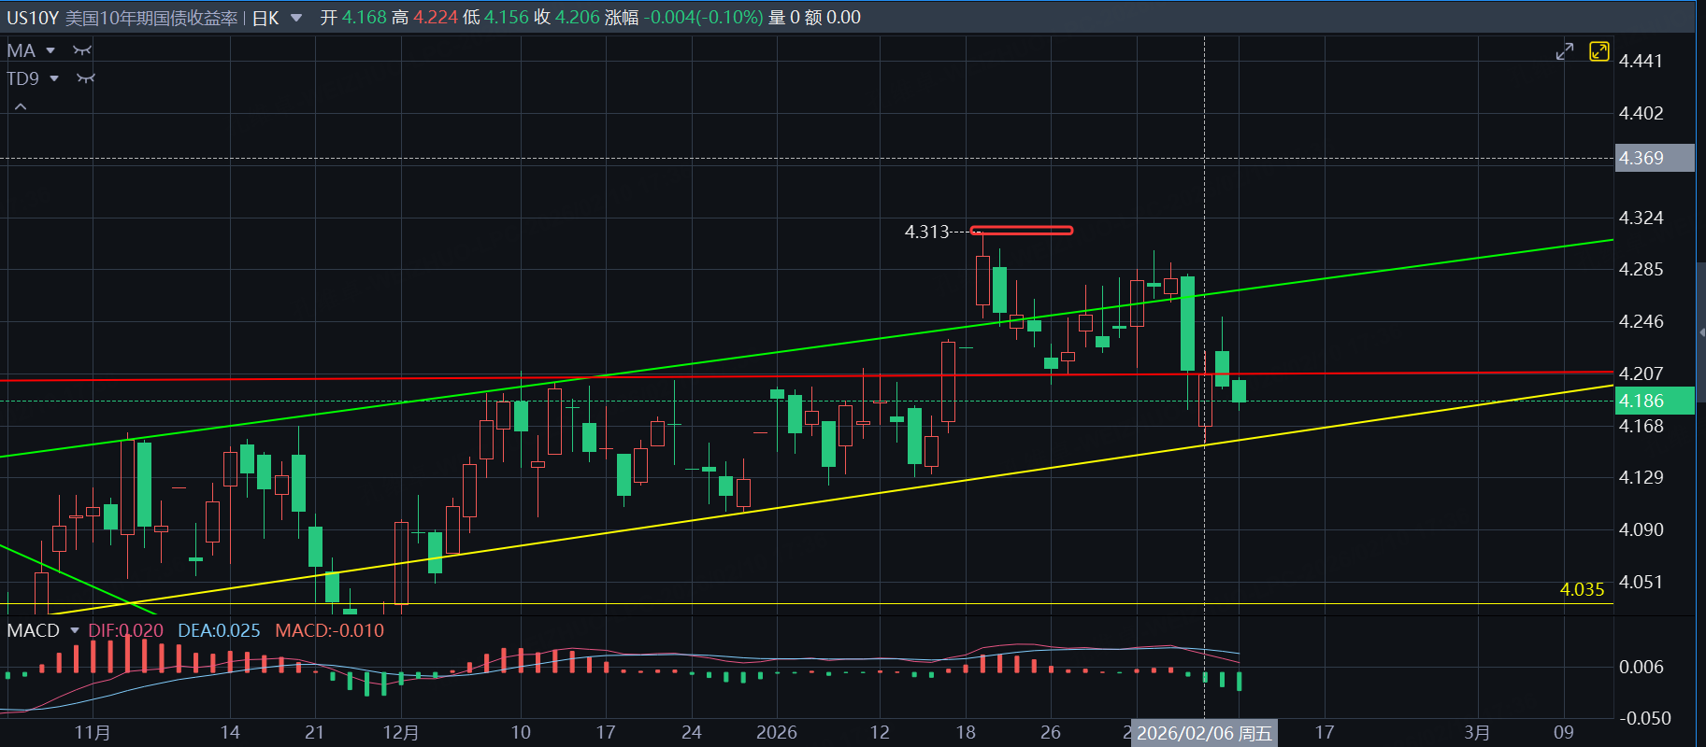The width and height of the screenshot is (1706, 747).
Task: Open the 日K timeframe dropdown
Action: [296, 18]
